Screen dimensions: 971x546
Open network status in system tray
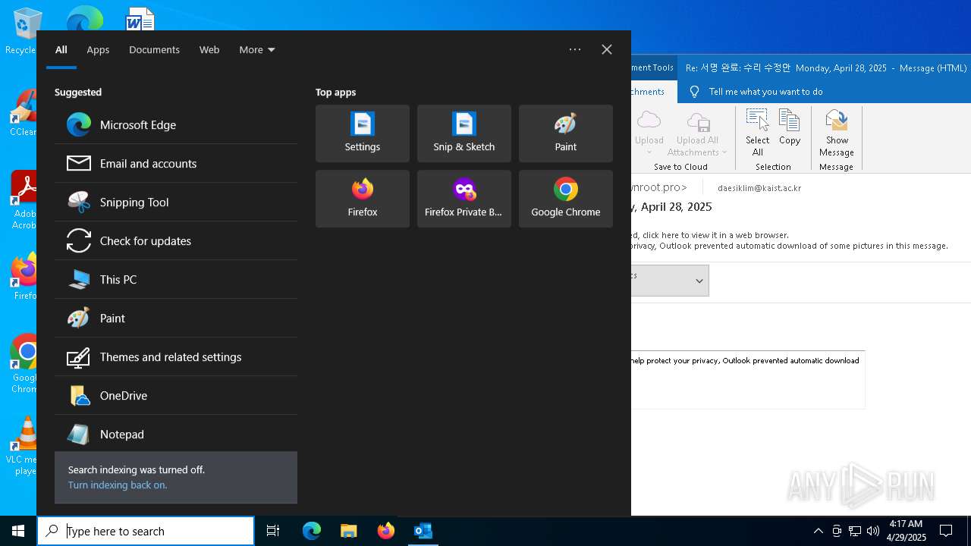click(855, 531)
